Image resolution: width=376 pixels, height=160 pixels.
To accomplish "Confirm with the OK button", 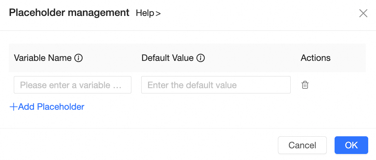I will coord(351,145).
